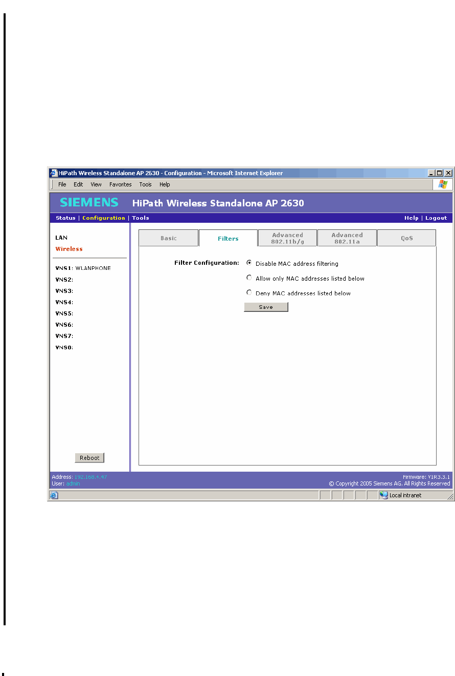The height and width of the screenshot is (676, 455).
Task: Click the admin user name text
Action: click(x=73, y=483)
